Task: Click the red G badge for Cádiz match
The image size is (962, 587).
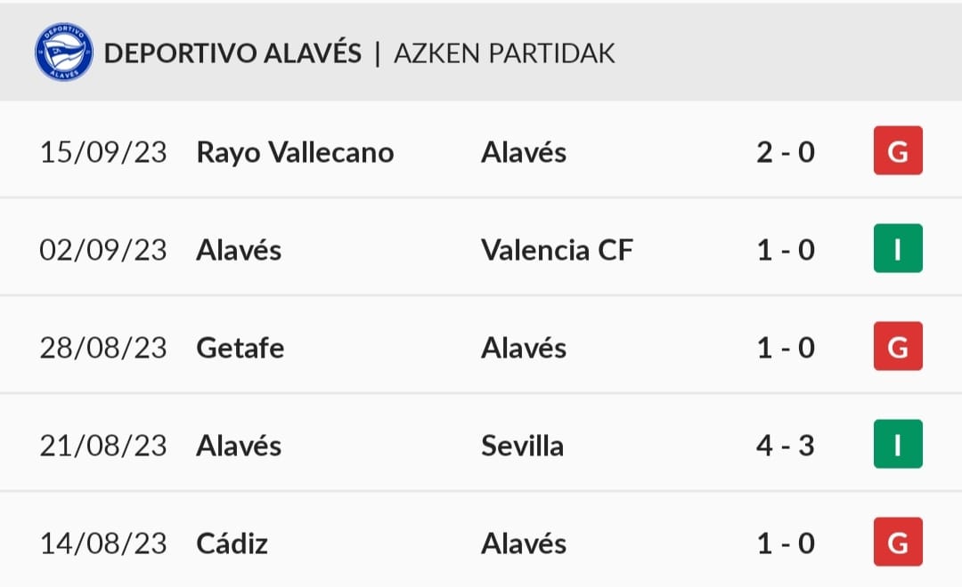Action: (898, 542)
